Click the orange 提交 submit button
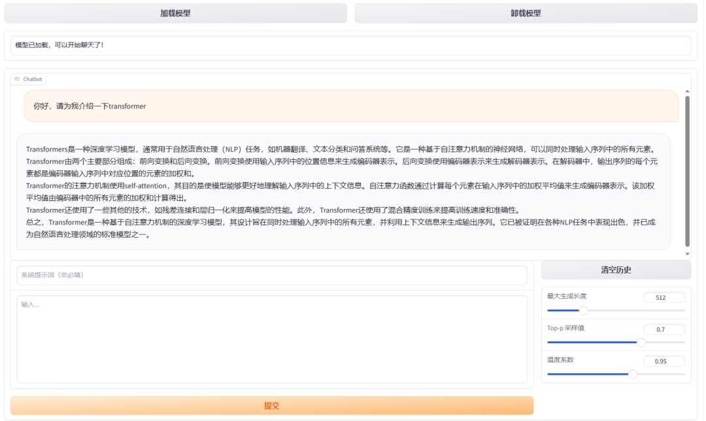 (x=273, y=405)
